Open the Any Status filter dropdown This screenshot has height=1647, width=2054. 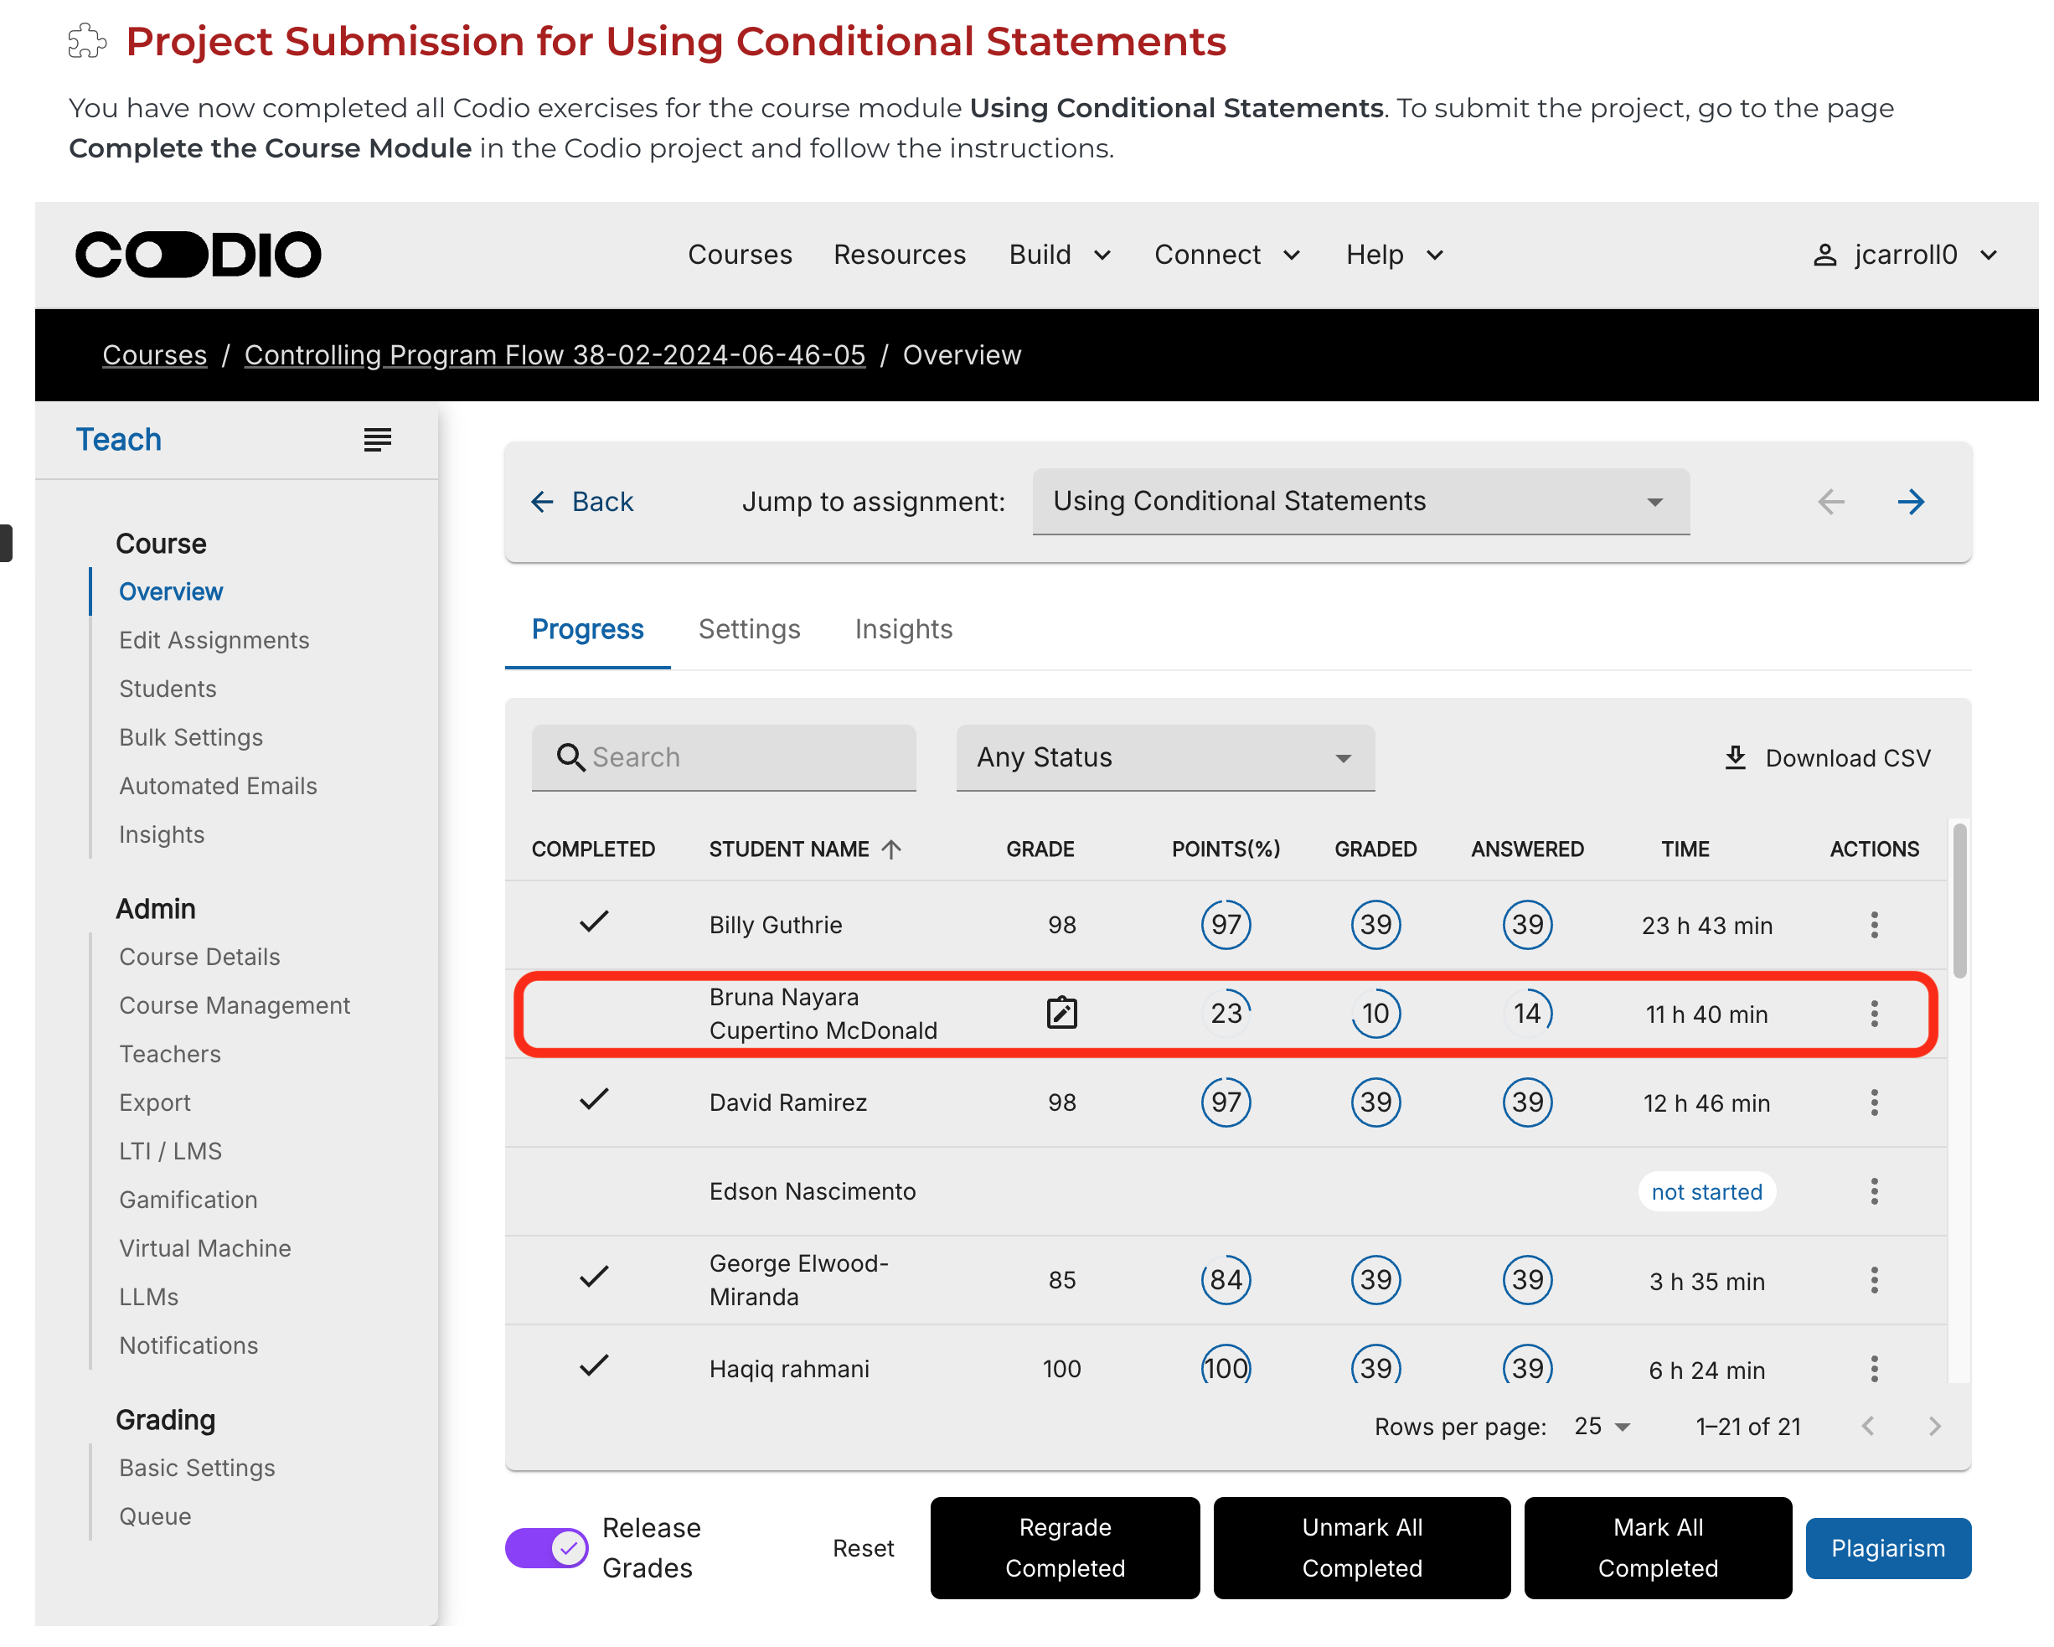(x=1164, y=757)
